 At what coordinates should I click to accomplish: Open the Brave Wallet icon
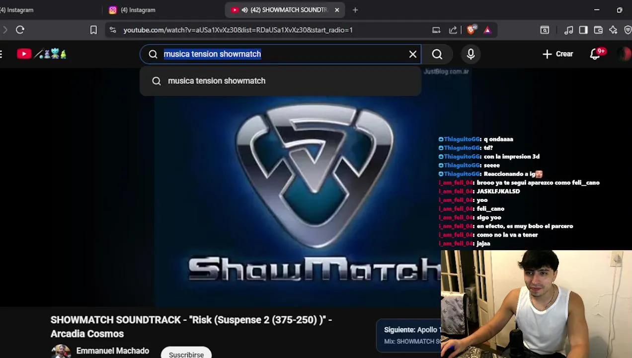point(598,30)
